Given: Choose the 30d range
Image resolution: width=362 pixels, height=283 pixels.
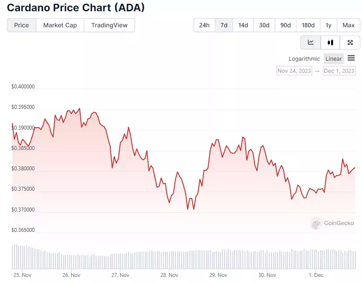Looking at the screenshot, I should pos(264,25).
